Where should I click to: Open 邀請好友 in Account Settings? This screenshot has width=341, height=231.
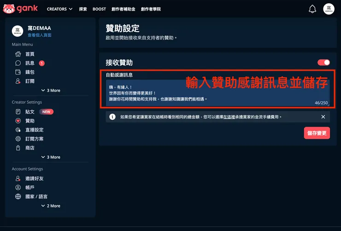tap(35, 178)
